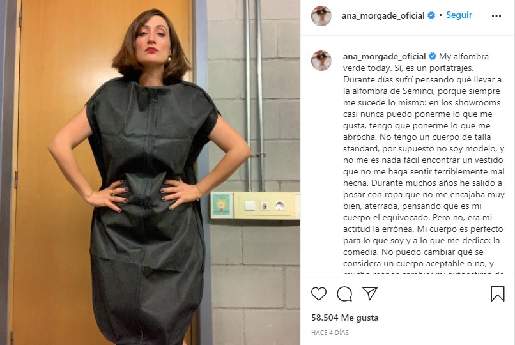Open the caption profile avatar
The width and height of the screenshot is (515, 345).
(x=321, y=61)
